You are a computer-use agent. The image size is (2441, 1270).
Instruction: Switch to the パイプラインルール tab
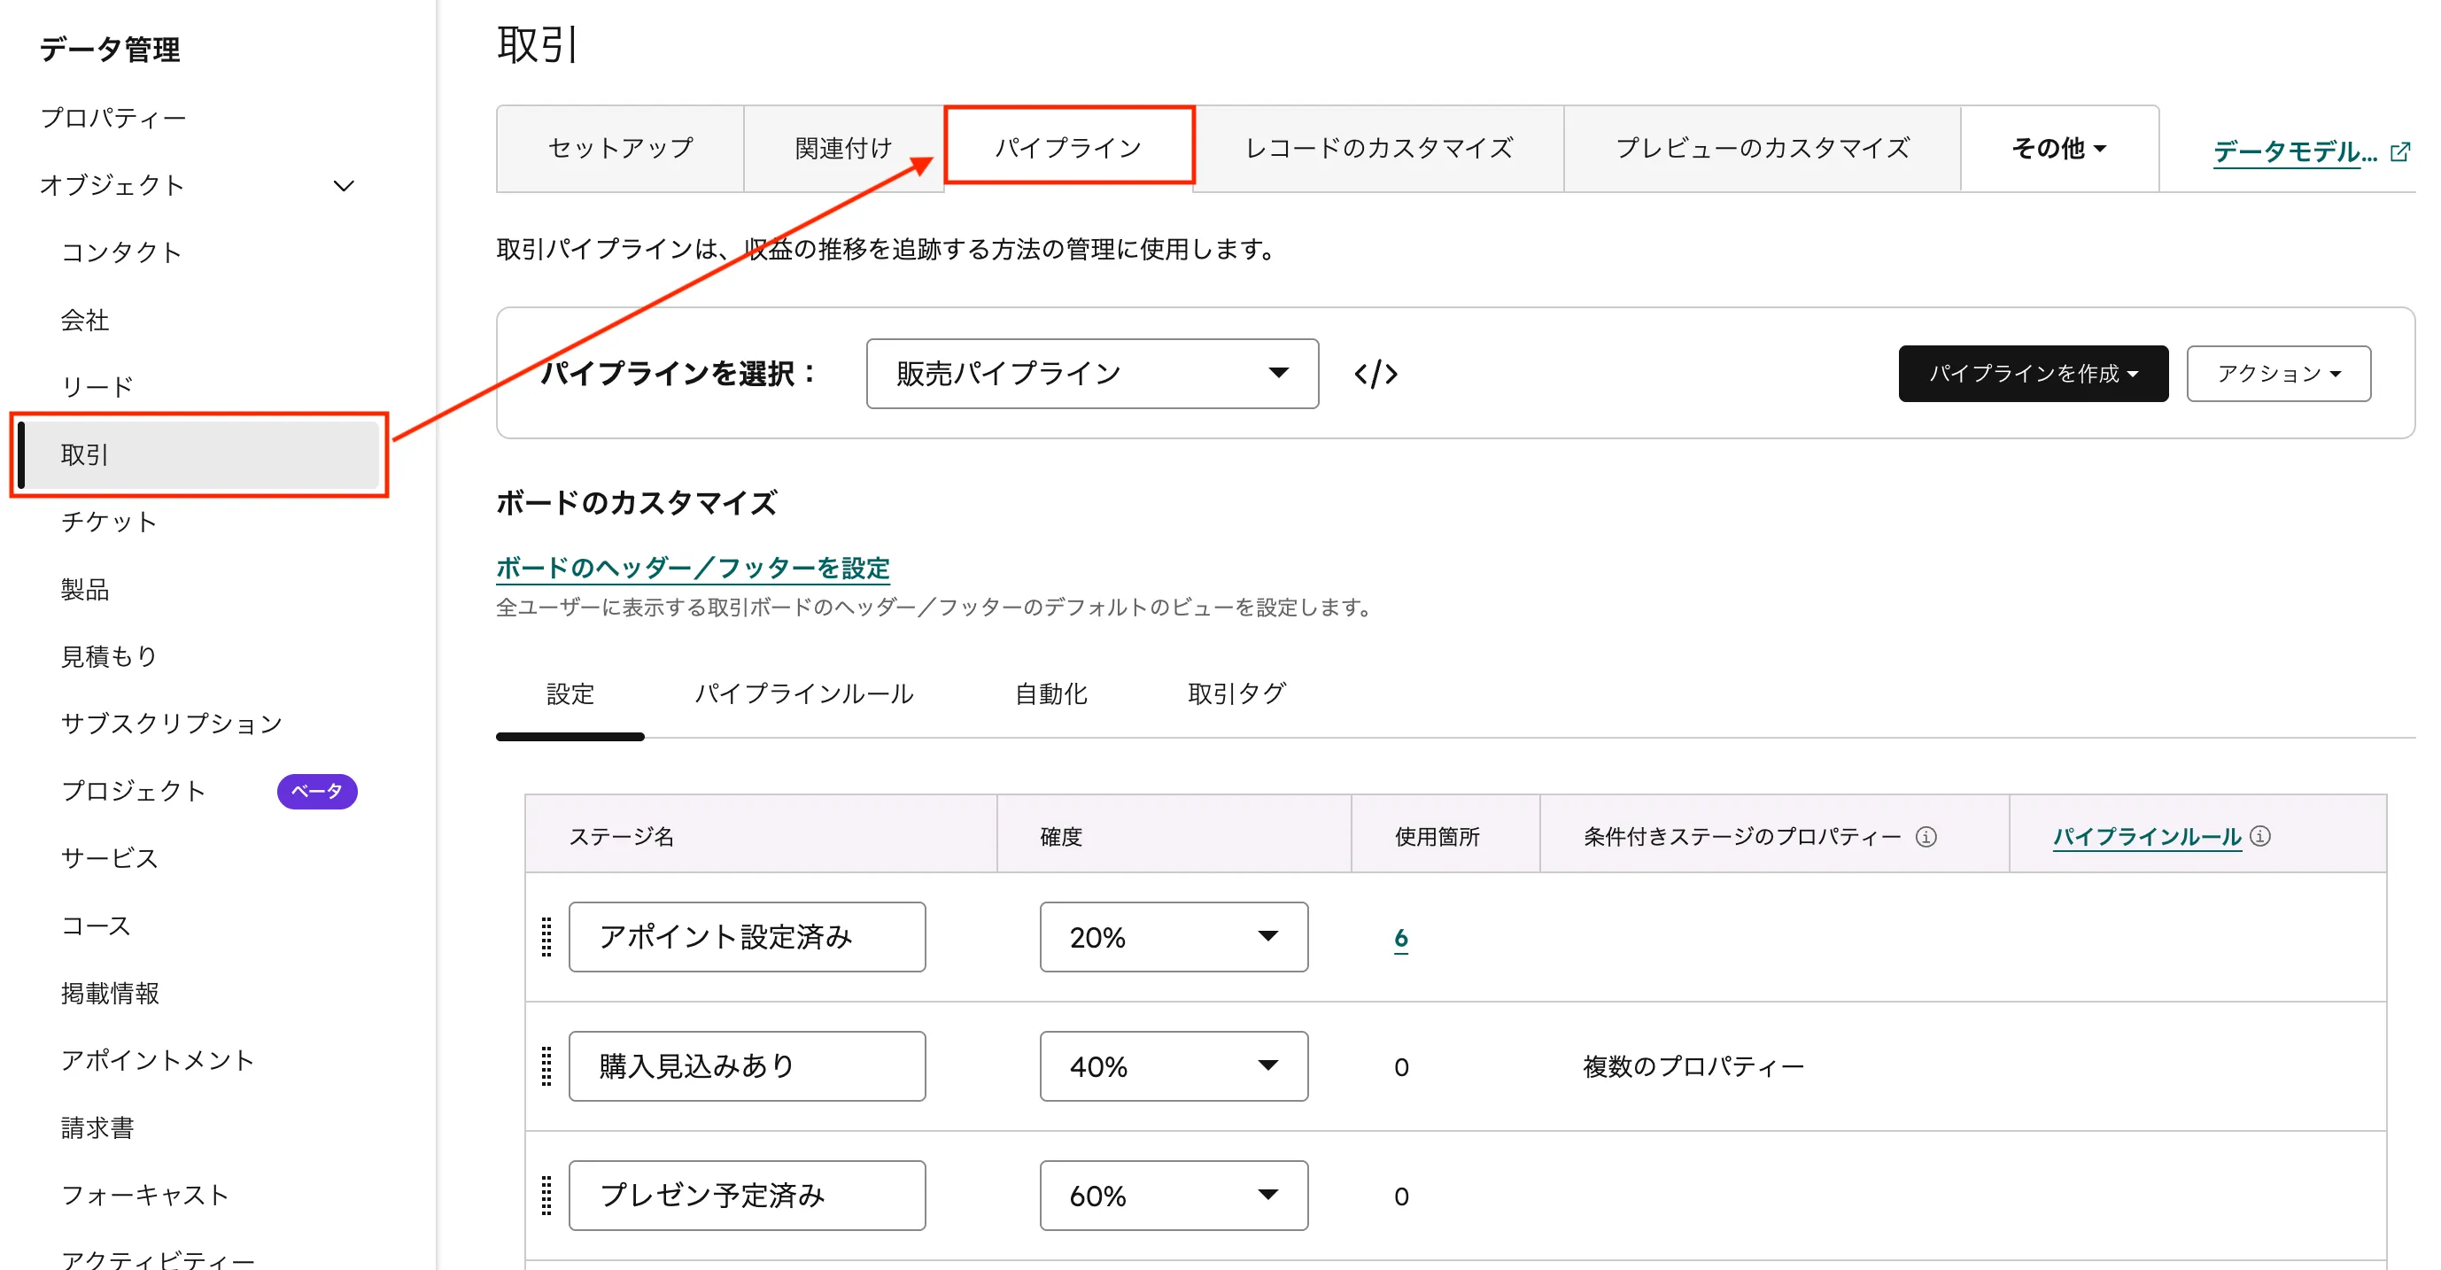click(804, 693)
